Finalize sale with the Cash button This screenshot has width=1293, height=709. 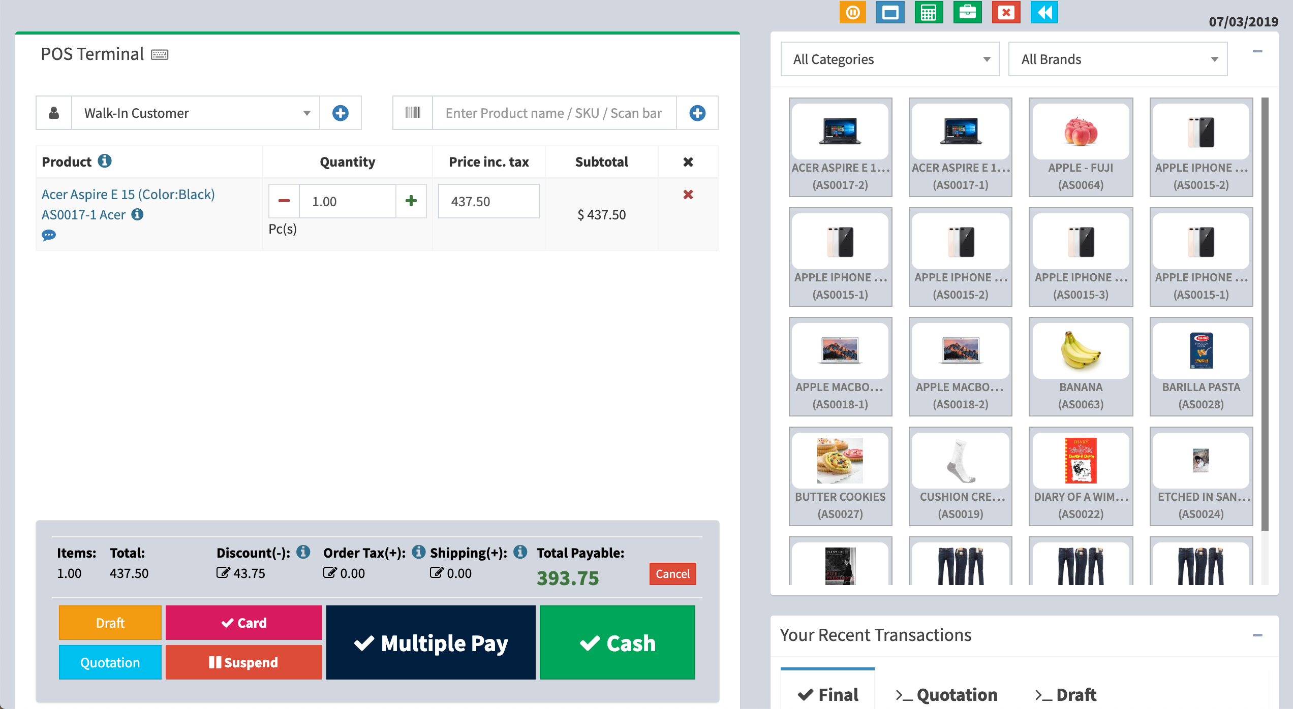(x=618, y=642)
